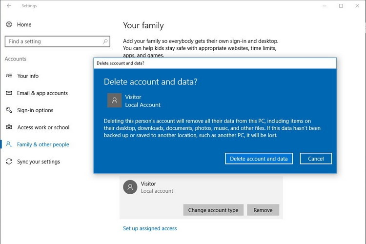Select the Visitor name in the list below the dialog
Viewport: 366px width, 244px height.
(x=148, y=184)
